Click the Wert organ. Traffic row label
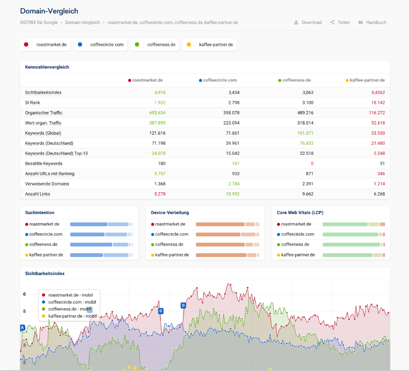The image size is (409, 371). point(43,123)
